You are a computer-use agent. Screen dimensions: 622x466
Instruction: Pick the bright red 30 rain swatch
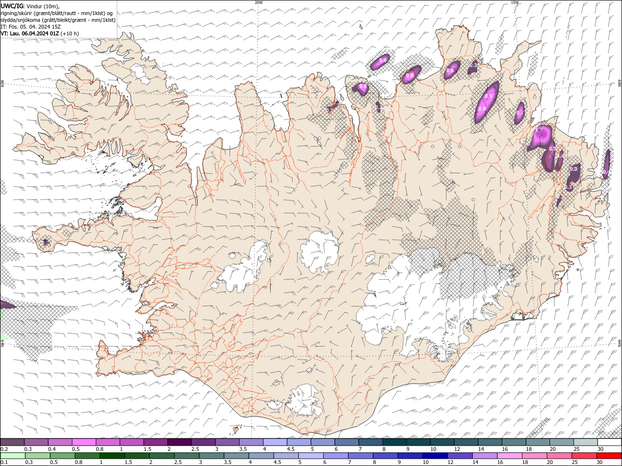click(x=609, y=456)
